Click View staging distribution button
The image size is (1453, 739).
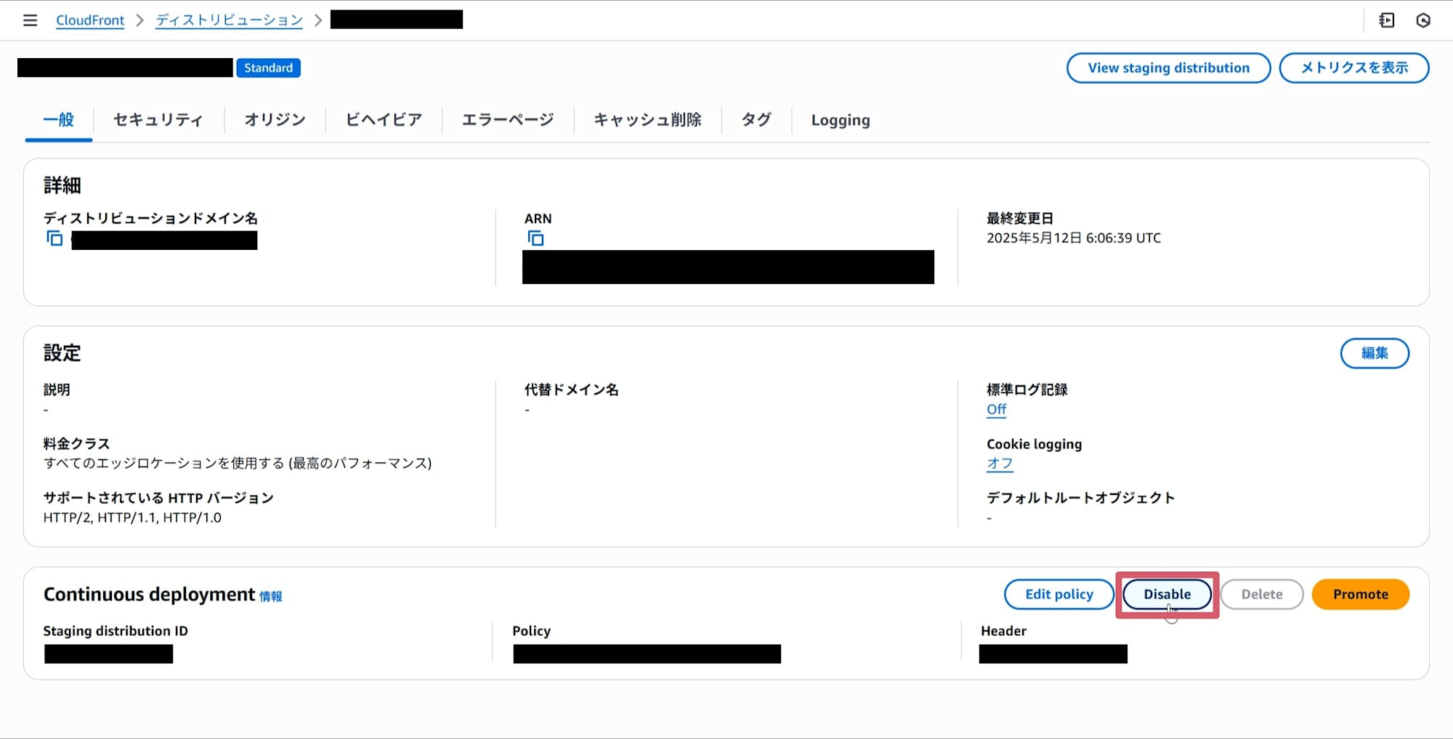tap(1168, 68)
